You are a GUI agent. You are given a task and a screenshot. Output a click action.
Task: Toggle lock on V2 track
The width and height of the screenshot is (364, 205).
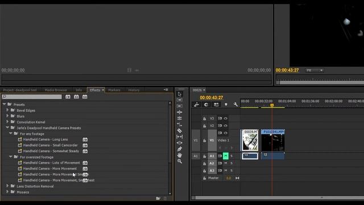coord(205,126)
